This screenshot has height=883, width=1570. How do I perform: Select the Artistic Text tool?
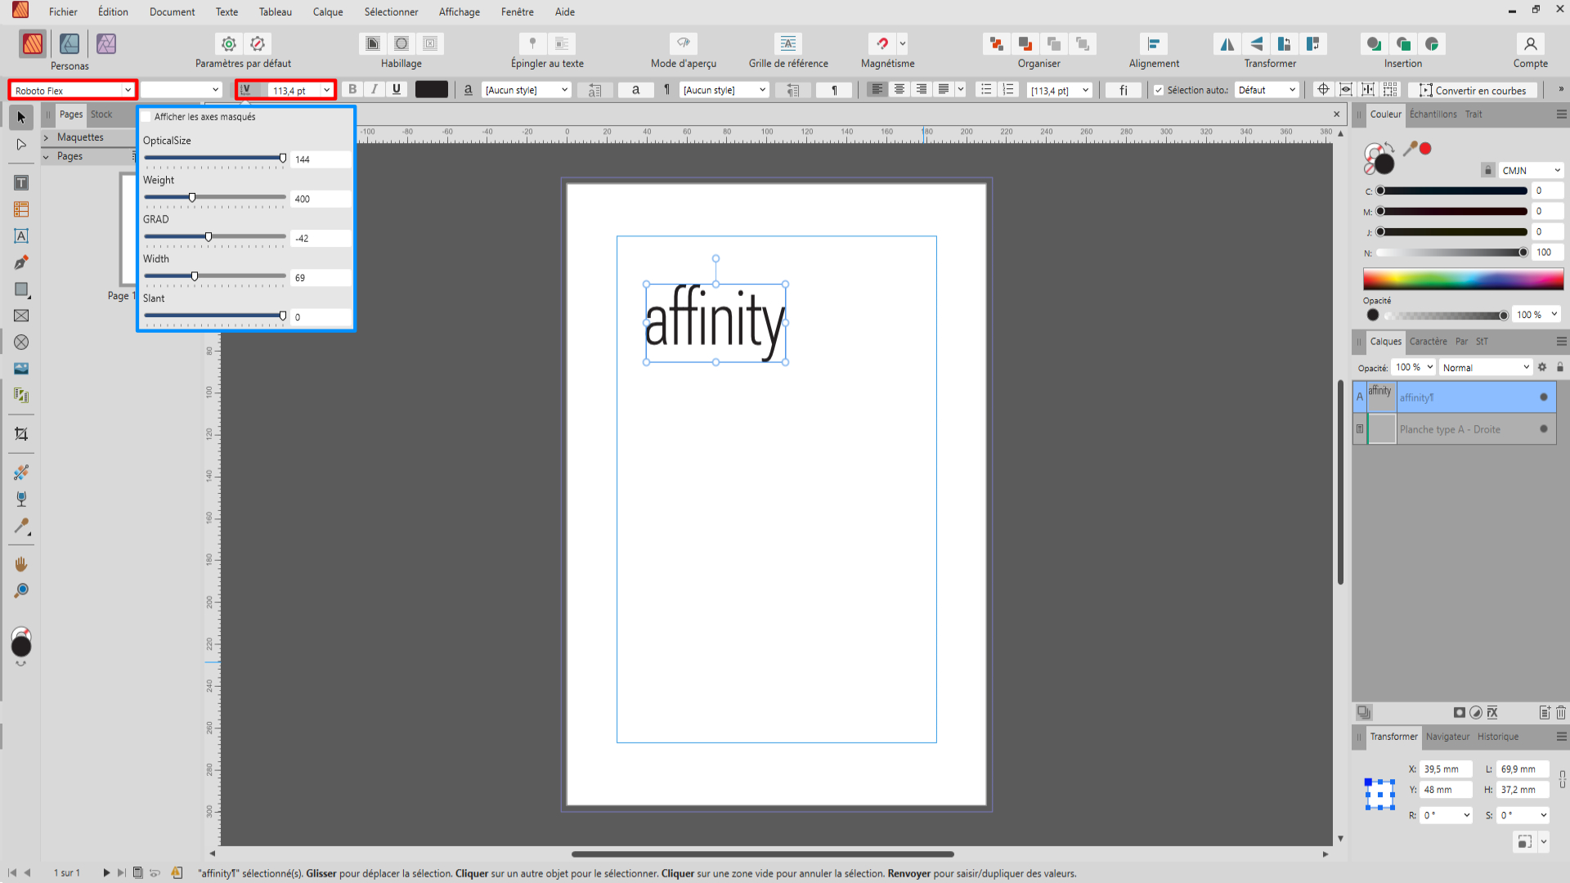coord(21,236)
